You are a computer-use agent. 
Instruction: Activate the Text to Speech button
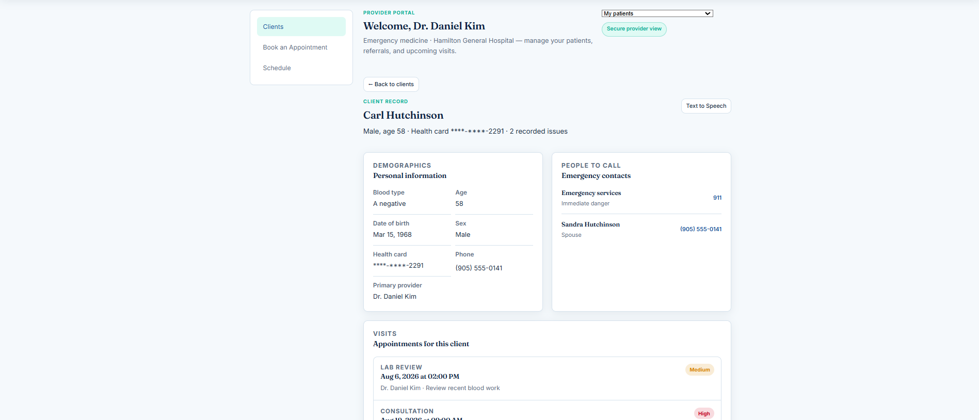(706, 106)
